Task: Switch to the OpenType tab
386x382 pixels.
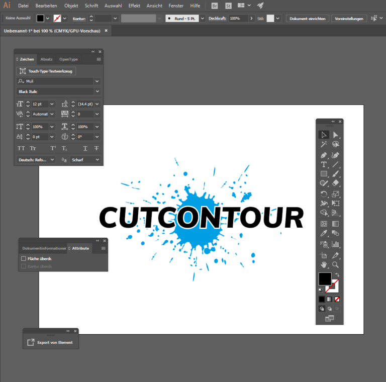Action: 68,59
